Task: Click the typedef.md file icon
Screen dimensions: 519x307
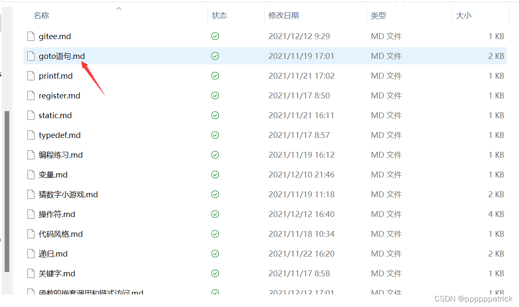Action: pyautogui.click(x=30, y=135)
